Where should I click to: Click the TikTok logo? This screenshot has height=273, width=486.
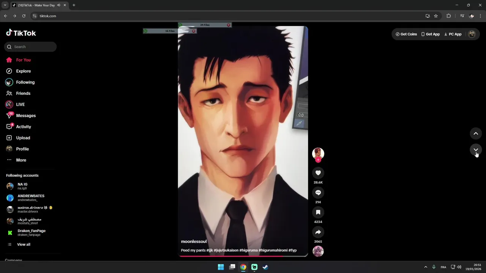pyautogui.click(x=21, y=33)
